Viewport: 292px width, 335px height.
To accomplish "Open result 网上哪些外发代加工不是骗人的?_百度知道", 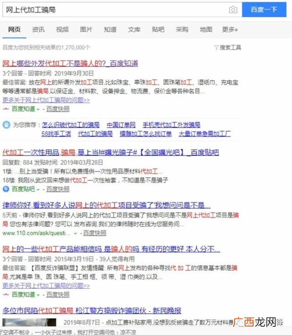I will (x=70, y=63).
